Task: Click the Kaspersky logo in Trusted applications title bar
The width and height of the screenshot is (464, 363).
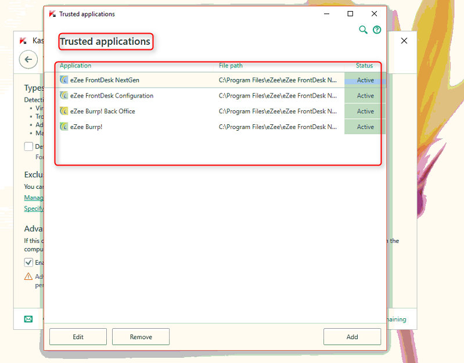Action: tap(52, 14)
